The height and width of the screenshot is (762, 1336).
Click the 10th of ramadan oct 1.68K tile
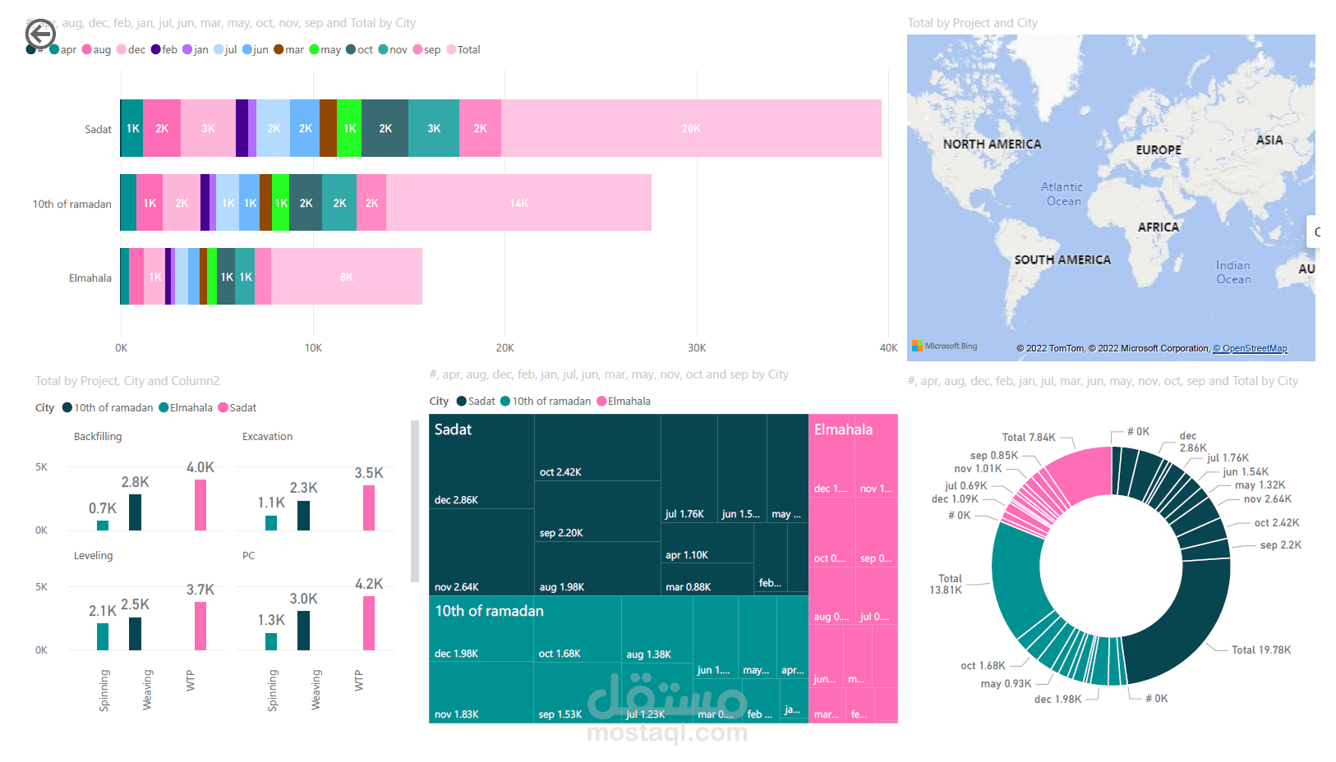click(578, 629)
